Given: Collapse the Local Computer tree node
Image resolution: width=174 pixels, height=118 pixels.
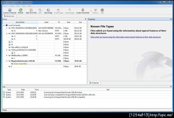Looking at the screenshot, I should tap(4, 25).
